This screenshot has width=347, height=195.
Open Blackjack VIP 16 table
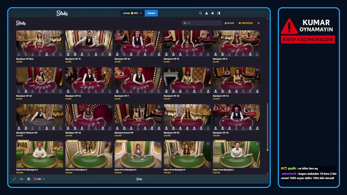tap(187, 43)
